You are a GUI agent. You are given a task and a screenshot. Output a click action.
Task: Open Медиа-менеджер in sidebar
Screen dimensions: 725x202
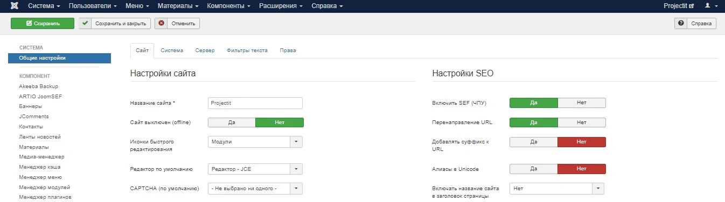pos(41,157)
